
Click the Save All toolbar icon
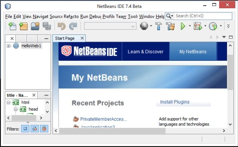[x=46, y=26]
